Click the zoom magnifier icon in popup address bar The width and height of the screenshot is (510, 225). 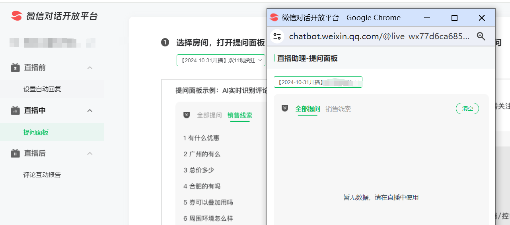481,37
